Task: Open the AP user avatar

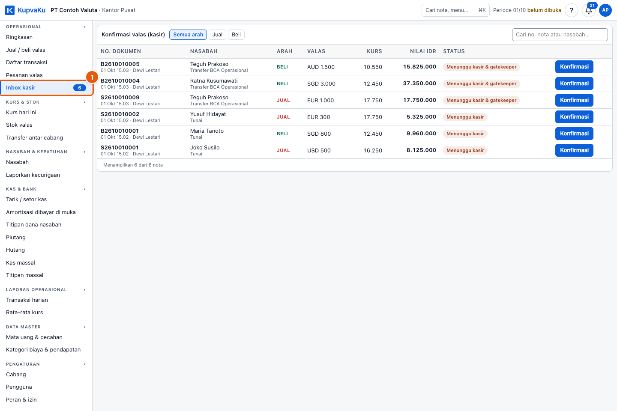Action: (605, 10)
